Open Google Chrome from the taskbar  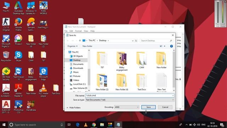tap(94, 125)
